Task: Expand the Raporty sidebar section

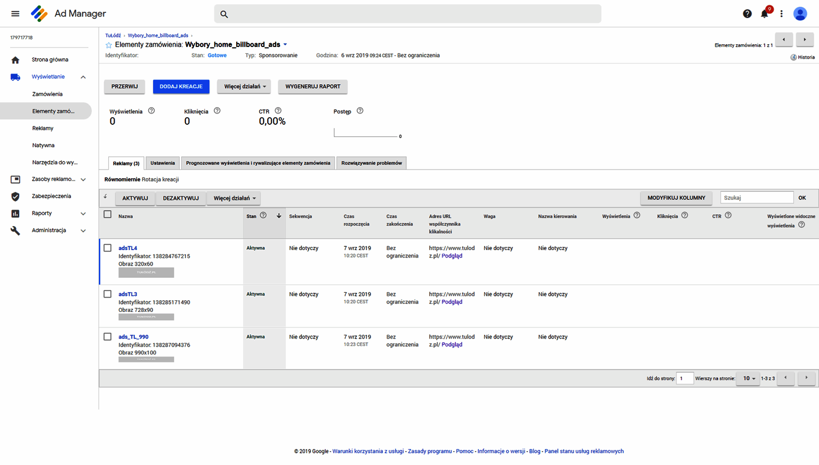Action: click(x=83, y=214)
